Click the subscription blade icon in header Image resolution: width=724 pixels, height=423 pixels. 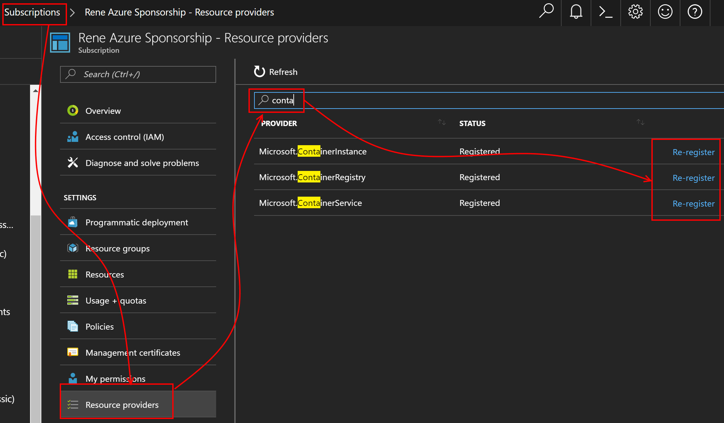point(60,43)
